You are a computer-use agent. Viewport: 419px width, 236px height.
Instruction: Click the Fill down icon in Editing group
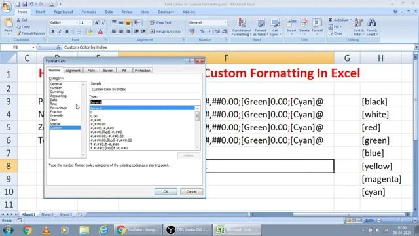pos(331,27)
